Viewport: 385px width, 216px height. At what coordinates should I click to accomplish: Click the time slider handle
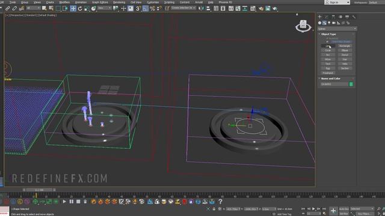[x=39, y=190]
